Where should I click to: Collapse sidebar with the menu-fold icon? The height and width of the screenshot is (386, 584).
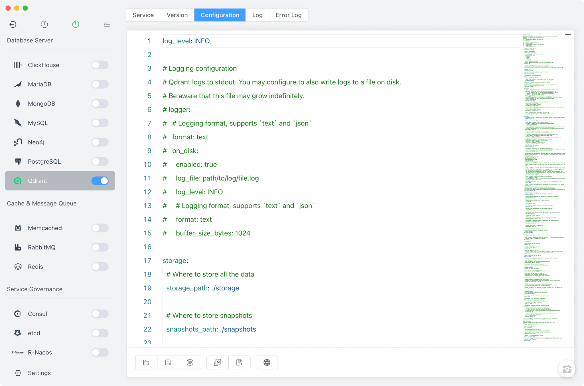click(107, 25)
